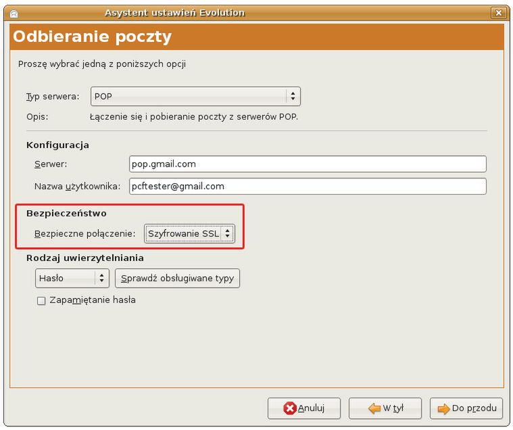Click the Opis description text about POP
513x430 pixels.
(194, 117)
